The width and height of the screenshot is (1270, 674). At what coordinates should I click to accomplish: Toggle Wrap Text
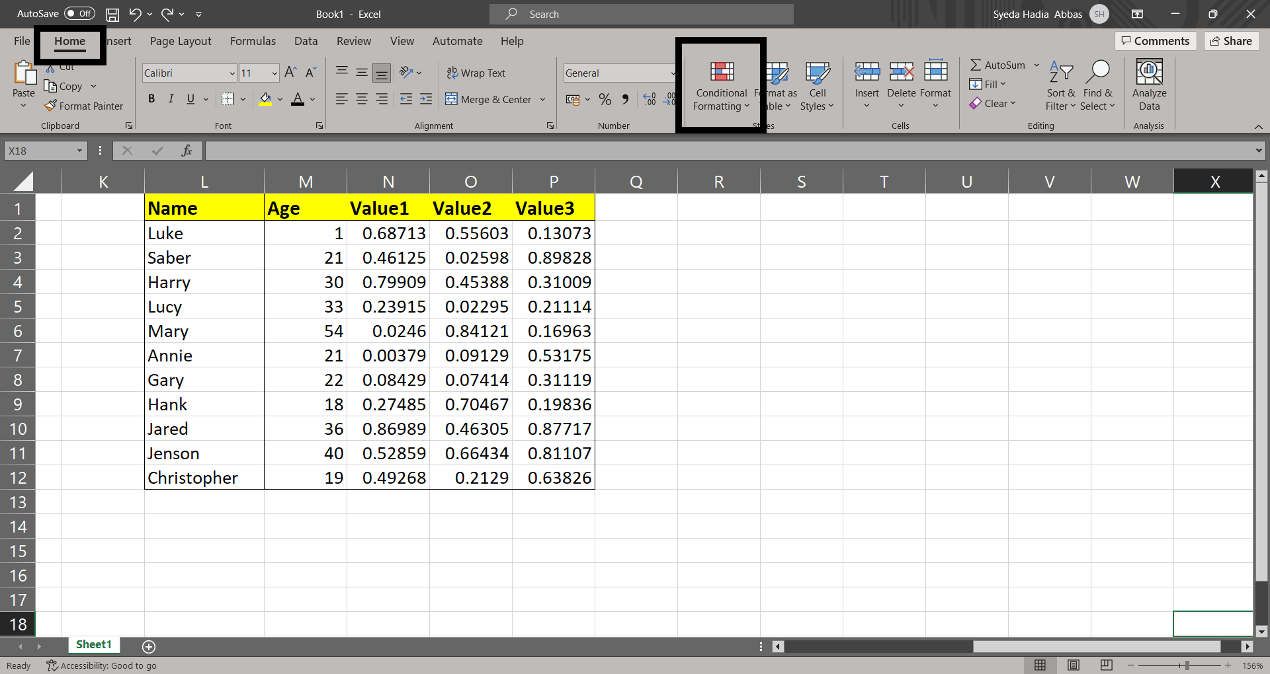point(476,73)
